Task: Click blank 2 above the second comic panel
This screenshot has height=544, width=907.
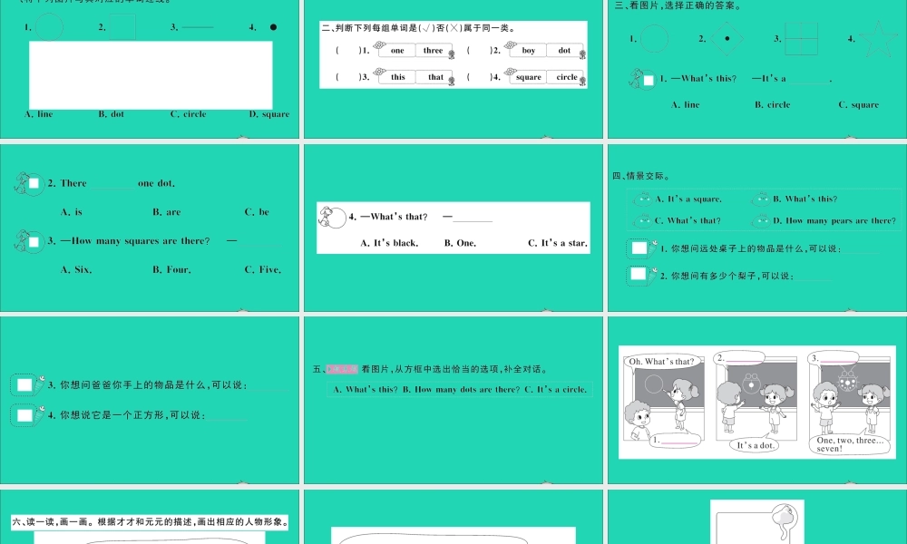Action: coord(740,359)
